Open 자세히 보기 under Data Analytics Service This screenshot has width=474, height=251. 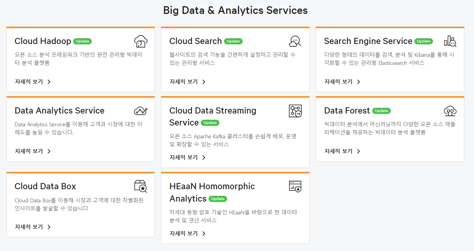(33, 151)
